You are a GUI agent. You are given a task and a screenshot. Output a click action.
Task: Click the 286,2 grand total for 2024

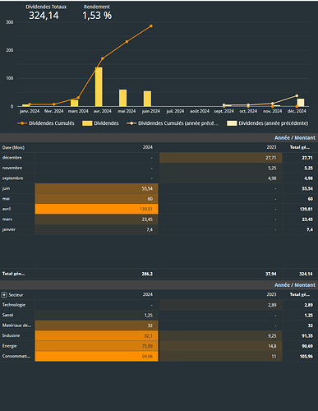147,274
